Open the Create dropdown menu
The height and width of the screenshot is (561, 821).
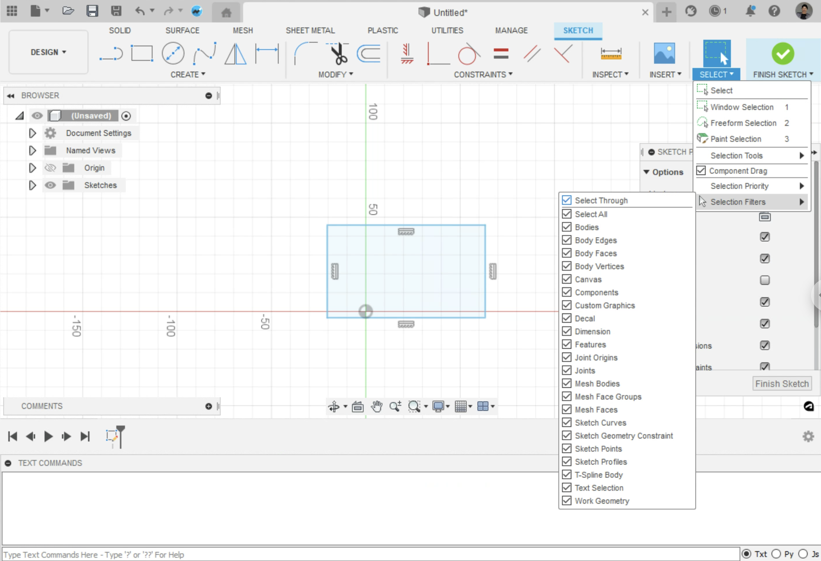point(188,74)
